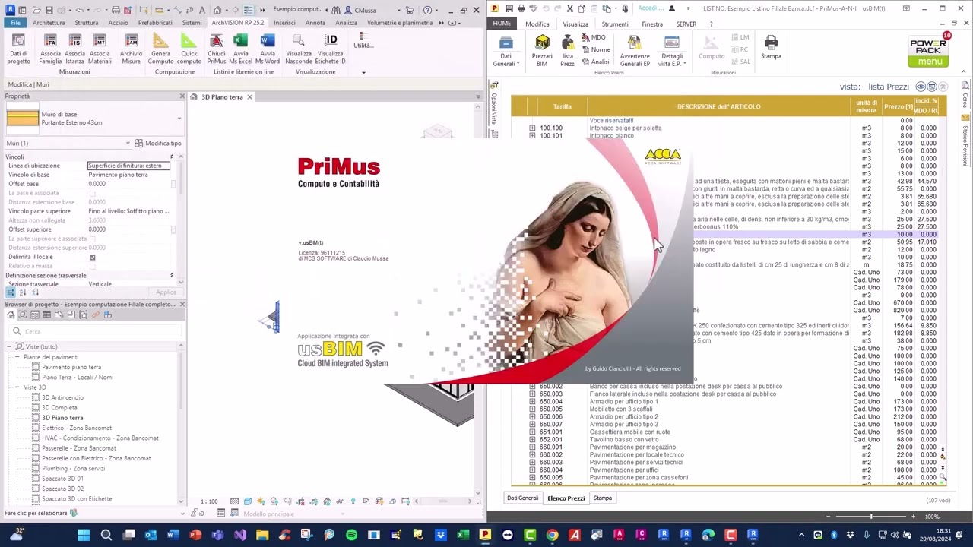Click Avvertenze Generali EP
973x547 pixels.
pos(635,51)
